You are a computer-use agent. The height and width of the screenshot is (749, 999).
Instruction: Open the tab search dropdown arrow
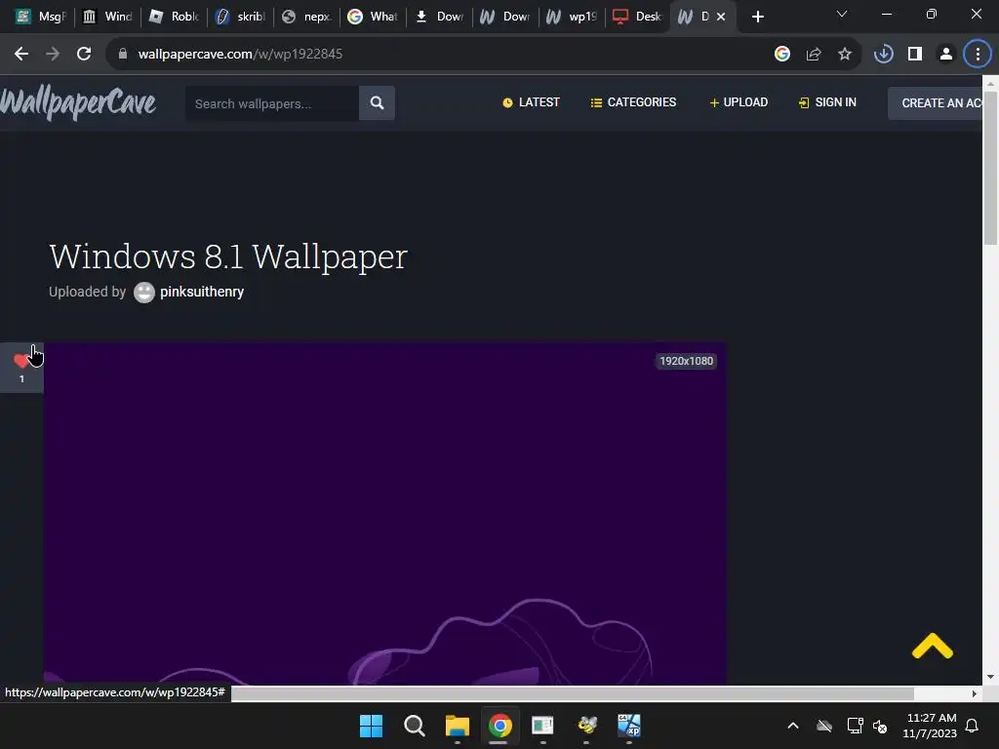click(842, 14)
